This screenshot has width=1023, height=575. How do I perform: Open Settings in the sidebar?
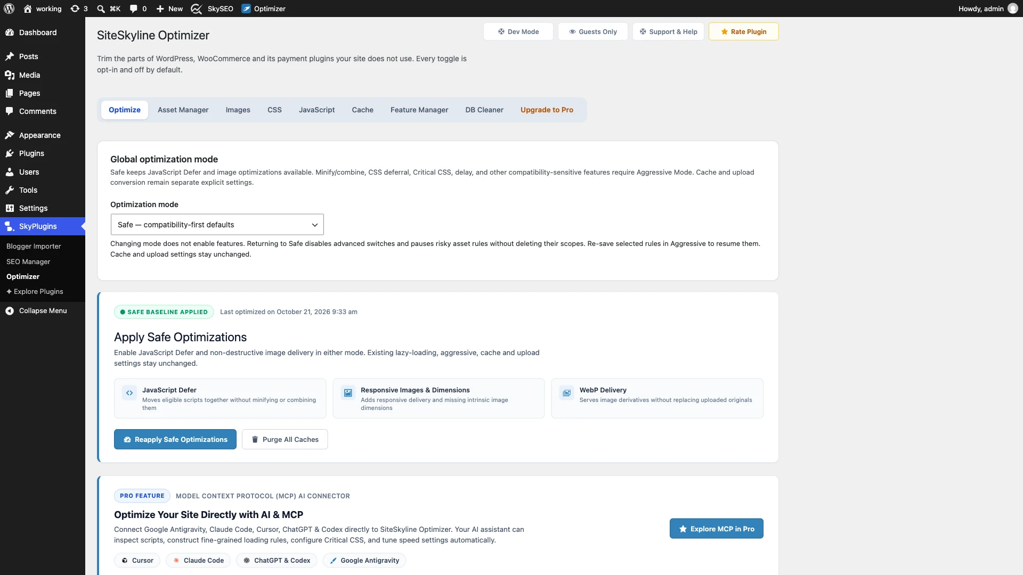(33, 208)
